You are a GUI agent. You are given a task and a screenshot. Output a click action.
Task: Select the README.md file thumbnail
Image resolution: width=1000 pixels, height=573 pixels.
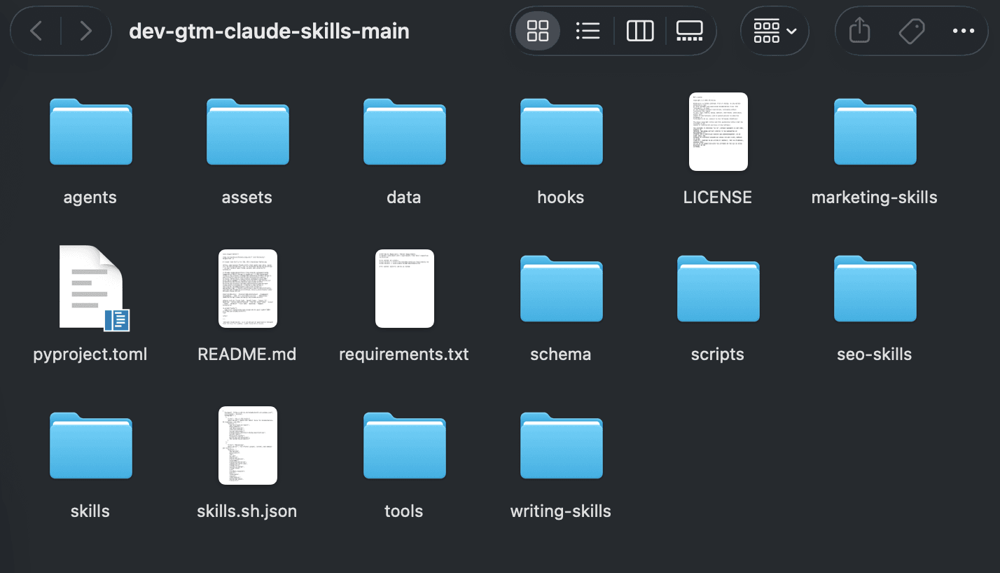pos(248,289)
